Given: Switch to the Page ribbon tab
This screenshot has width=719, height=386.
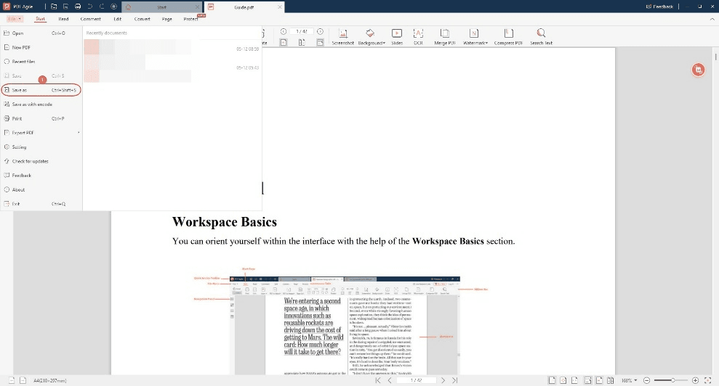Looking at the screenshot, I should [x=167, y=19].
